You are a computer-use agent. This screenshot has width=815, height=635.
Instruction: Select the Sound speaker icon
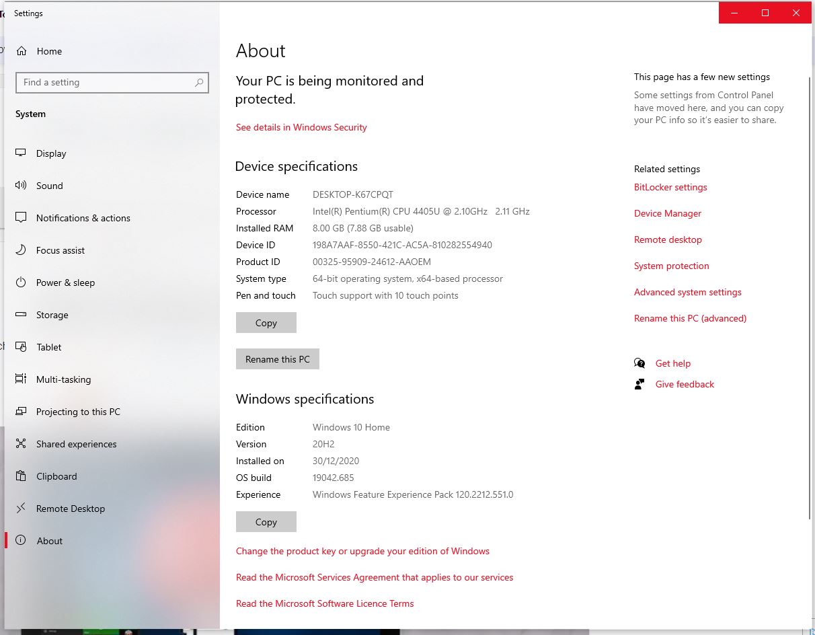22,186
